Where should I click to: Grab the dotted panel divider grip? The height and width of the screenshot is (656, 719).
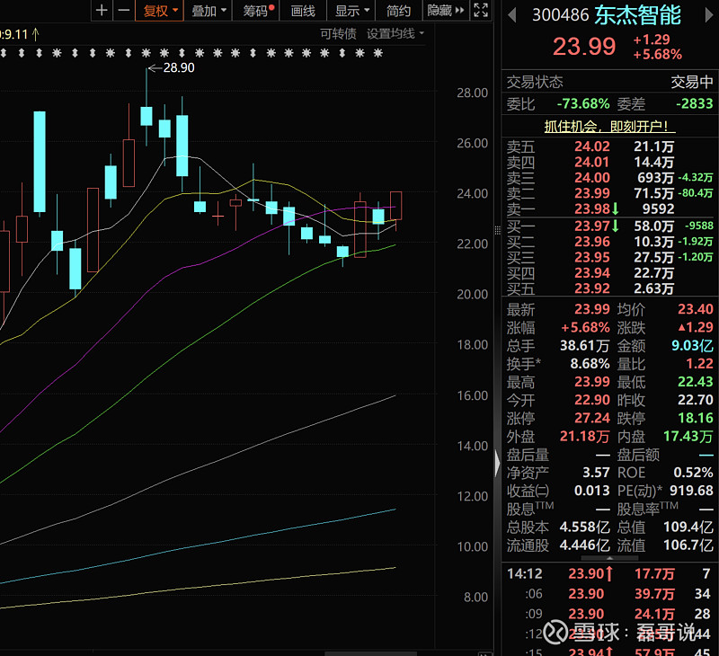pyautogui.click(x=498, y=230)
